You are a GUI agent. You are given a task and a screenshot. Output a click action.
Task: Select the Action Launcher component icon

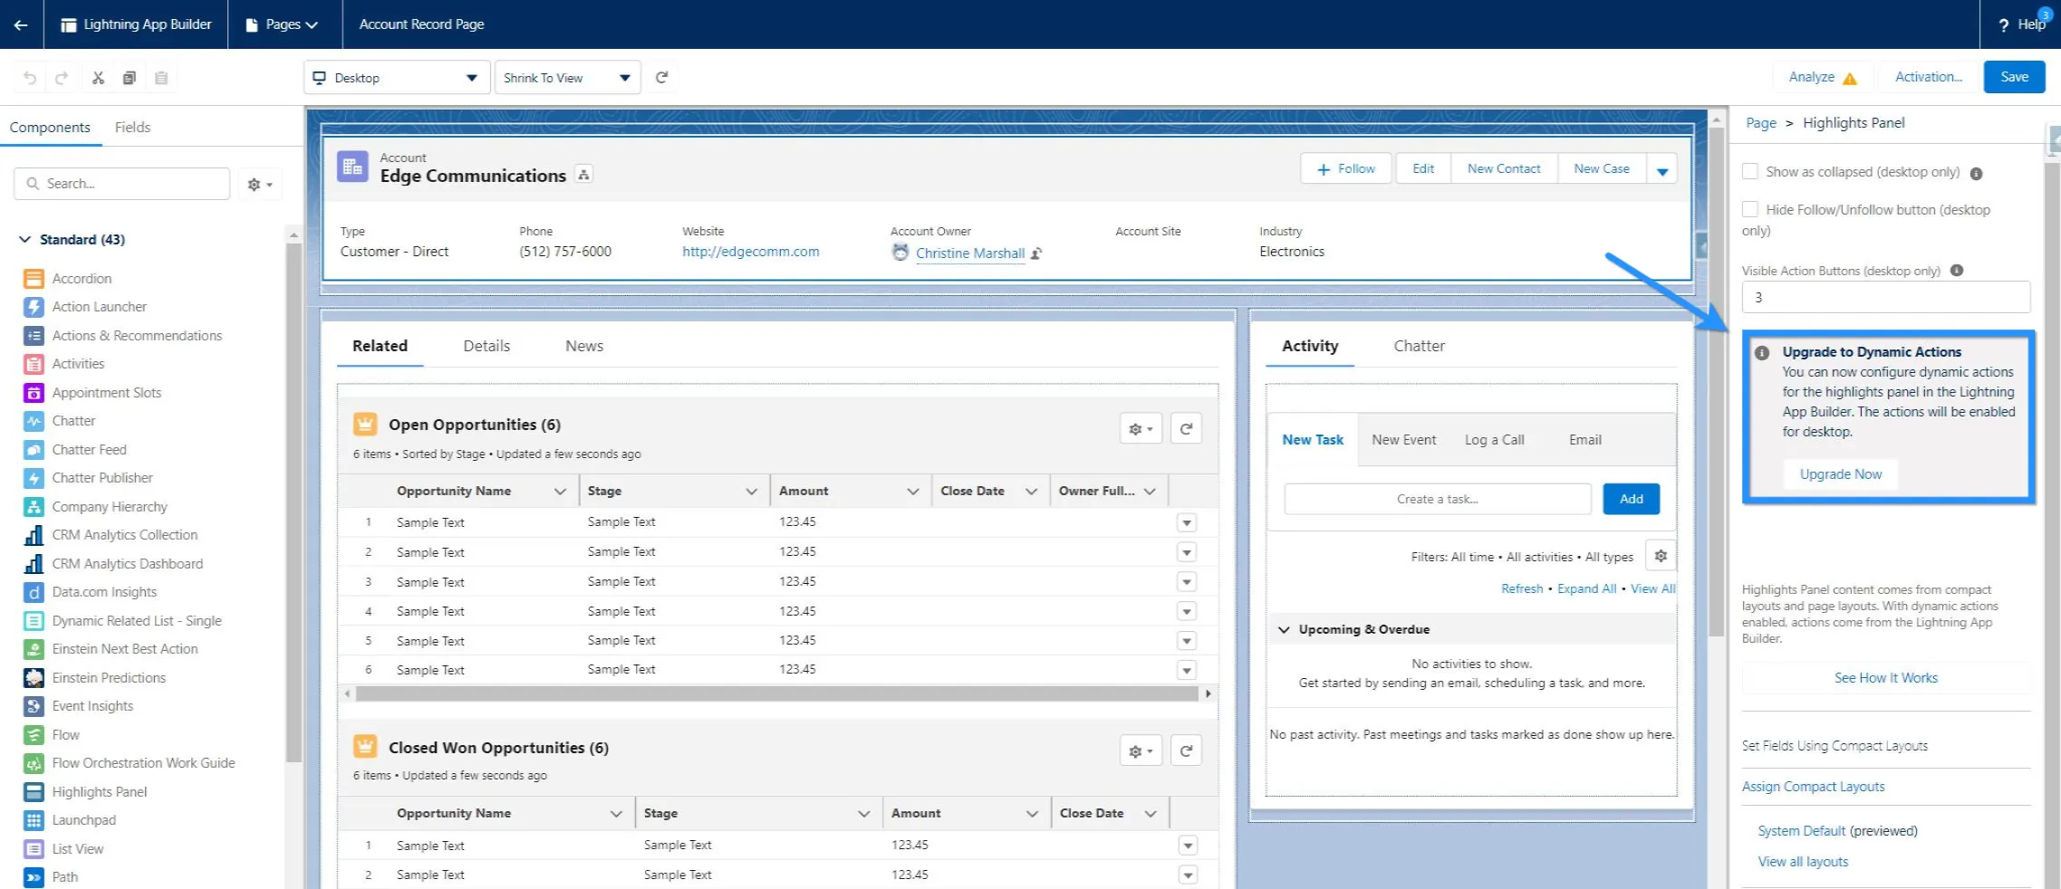pos(34,307)
